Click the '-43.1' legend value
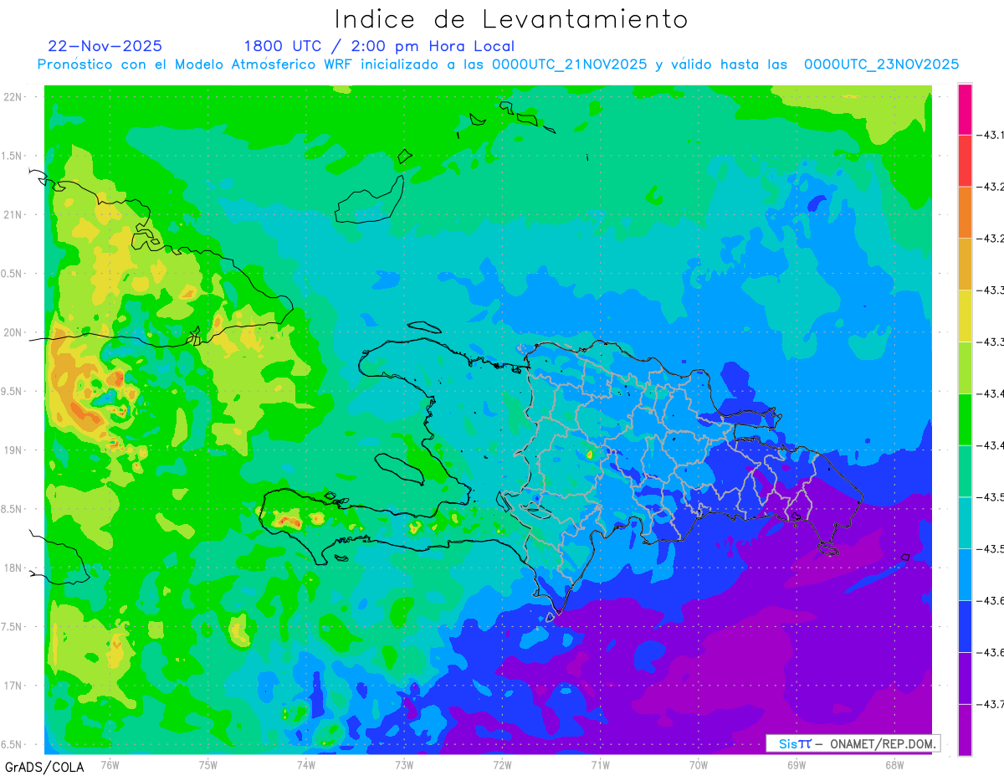1004x776 pixels. pyautogui.click(x=991, y=135)
